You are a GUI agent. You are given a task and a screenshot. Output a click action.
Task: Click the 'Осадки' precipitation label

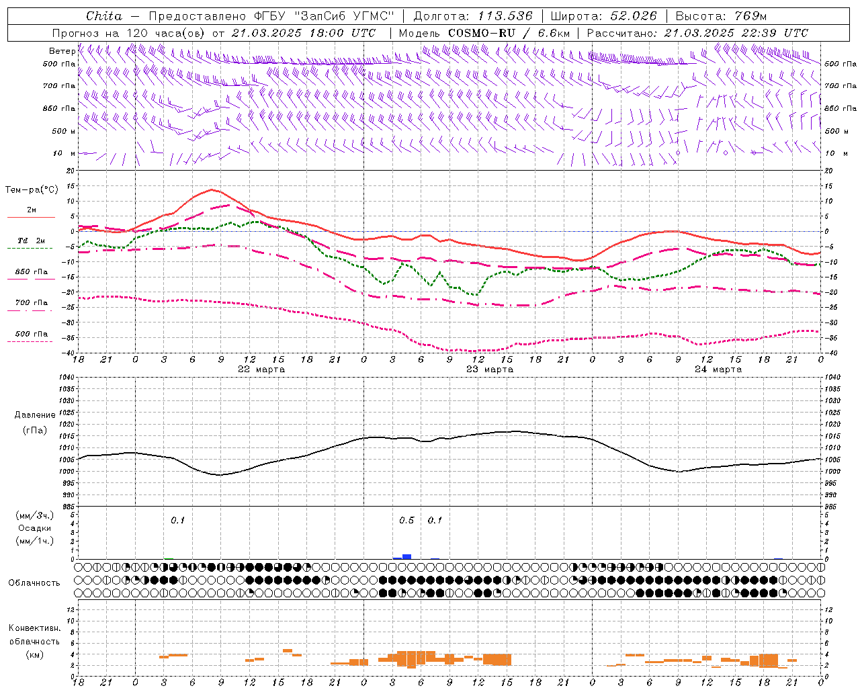pyautogui.click(x=35, y=528)
